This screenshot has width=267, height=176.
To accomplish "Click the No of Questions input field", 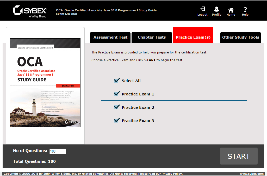I will 58,151.
